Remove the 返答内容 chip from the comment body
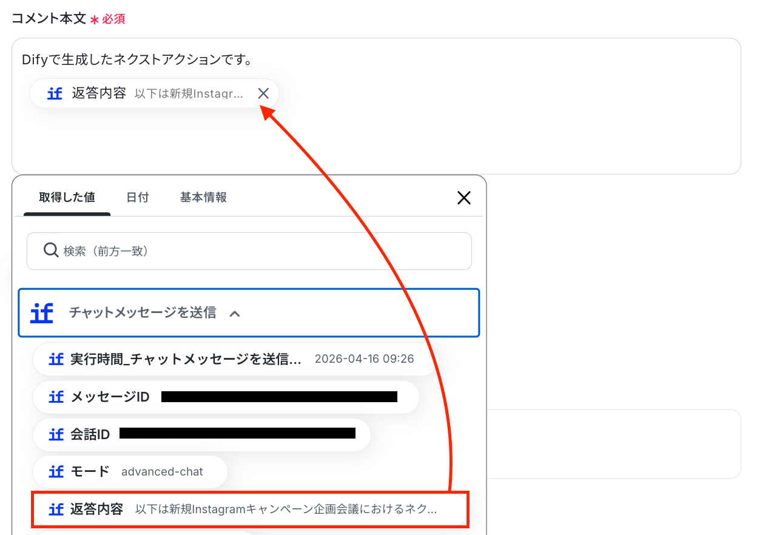Image resolution: width=768 pixels, height=535 pixels. coord(263,93)
